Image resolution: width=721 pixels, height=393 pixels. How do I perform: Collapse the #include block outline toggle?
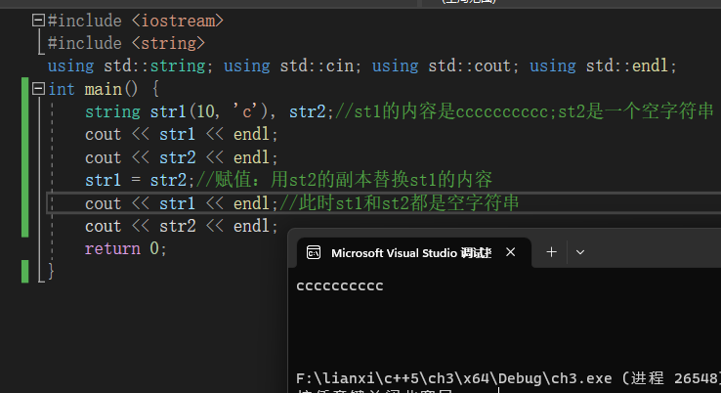tap(38, 20)
